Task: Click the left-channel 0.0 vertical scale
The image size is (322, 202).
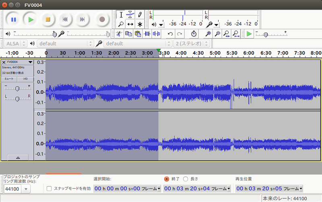Action: click(40, 92)
